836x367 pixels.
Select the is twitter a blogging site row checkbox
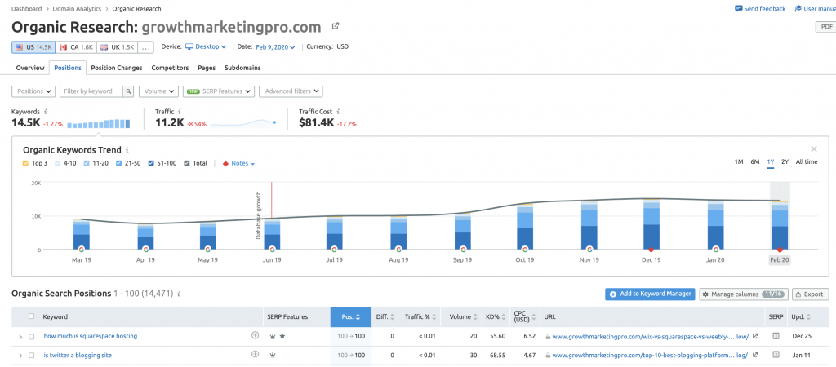point(32,355)
